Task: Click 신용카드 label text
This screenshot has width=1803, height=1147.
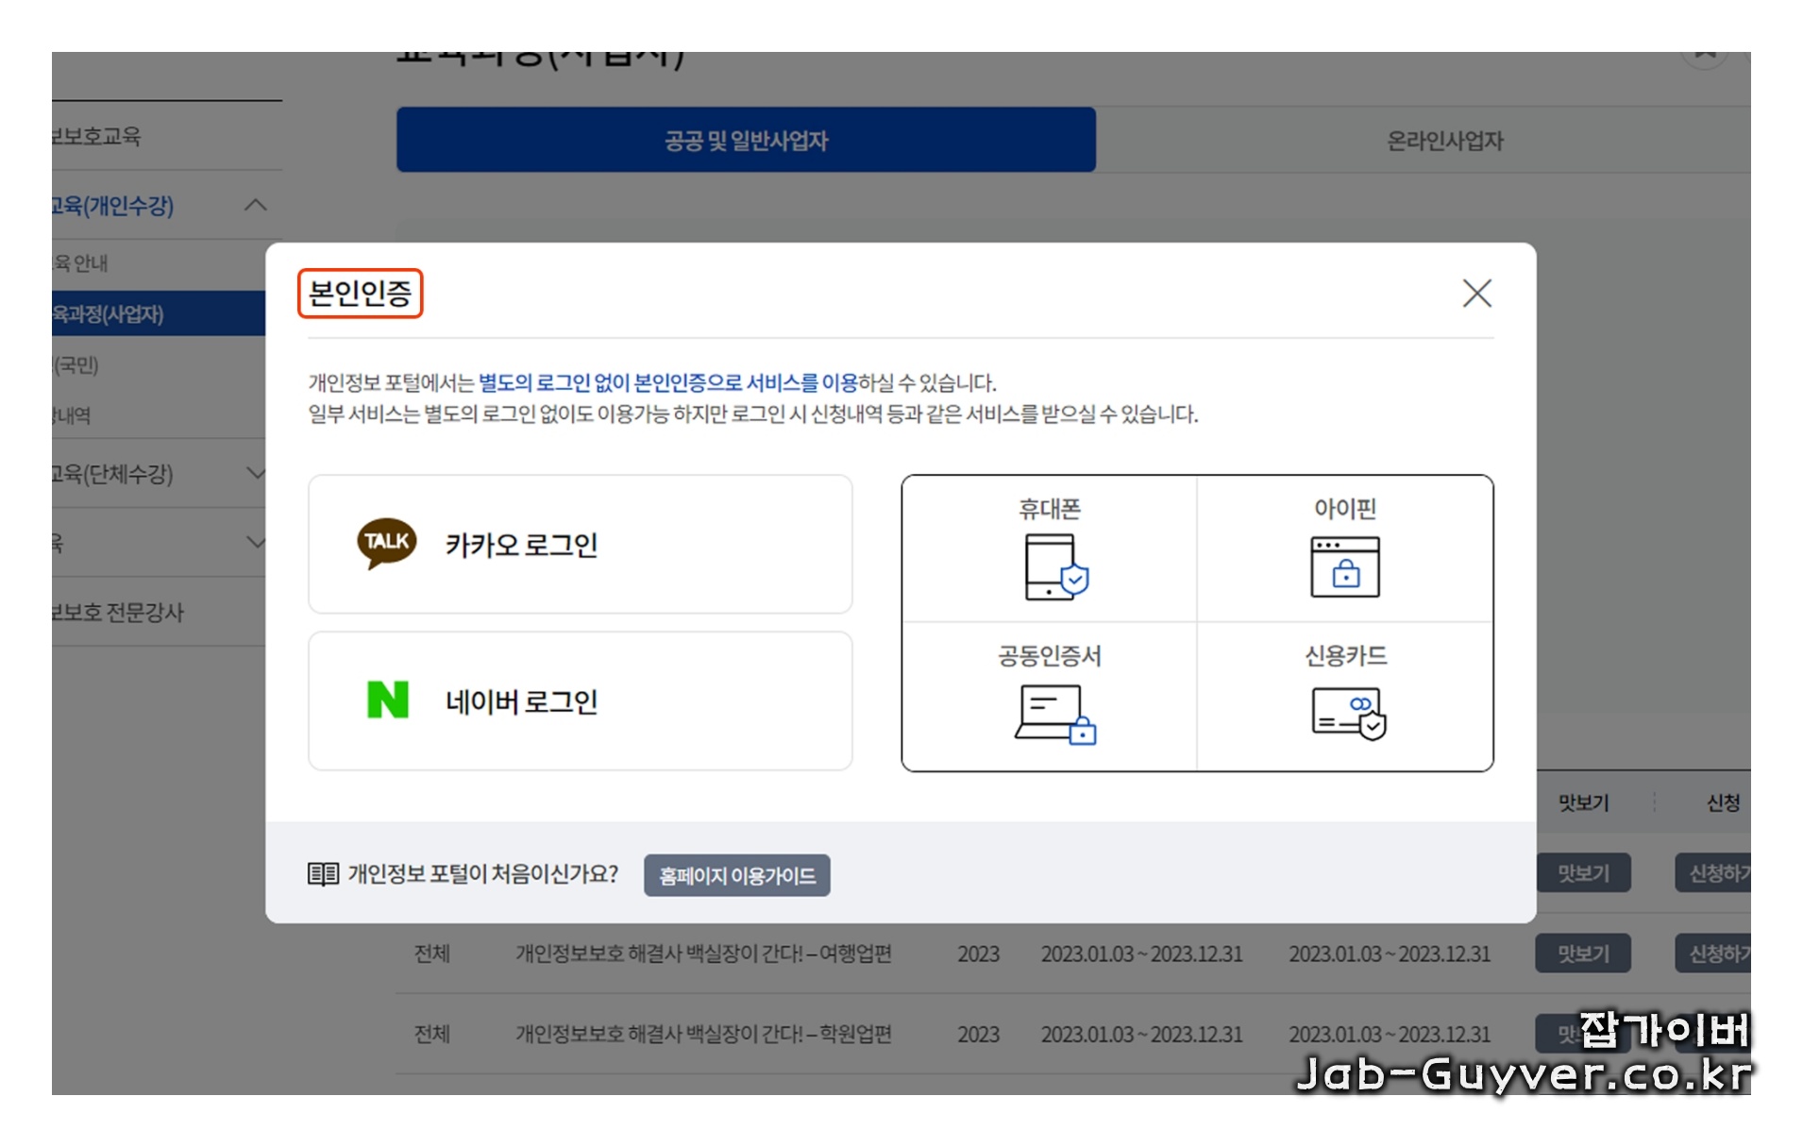Action: 1345,655
